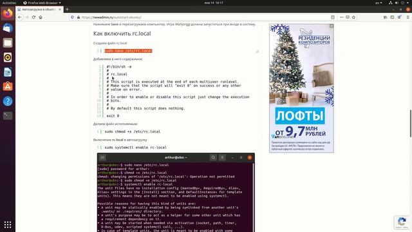Click the #!/bin/sh -e code line
412x232 pixels.
(119, 67)
